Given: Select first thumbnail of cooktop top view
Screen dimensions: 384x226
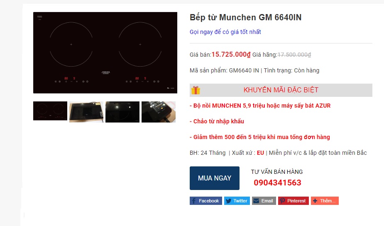Looking at the screenshot, I should [x=50, y=111].
